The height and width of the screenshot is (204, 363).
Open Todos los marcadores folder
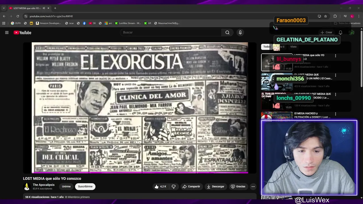tap(347, 23)
